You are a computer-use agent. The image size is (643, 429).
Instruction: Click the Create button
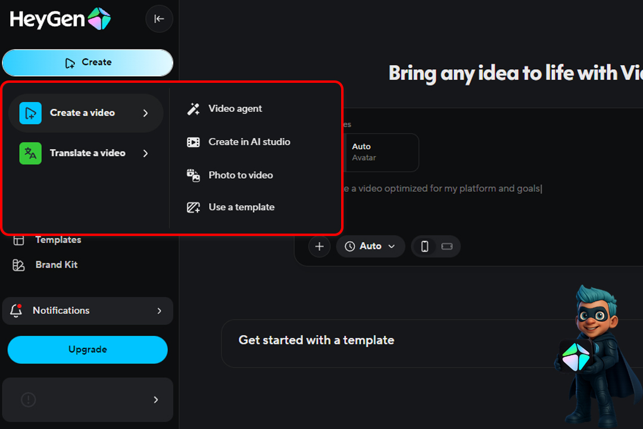[88, 63]
